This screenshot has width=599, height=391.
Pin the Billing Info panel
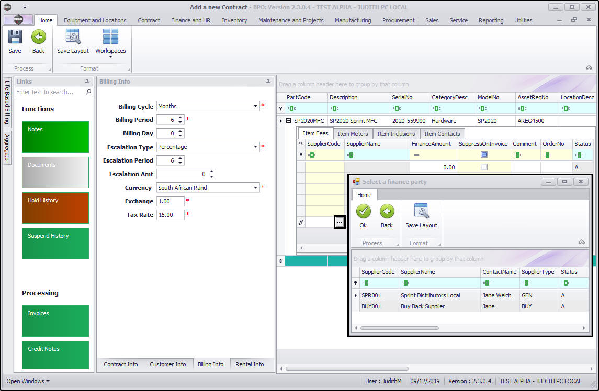(x=268, y=82)
